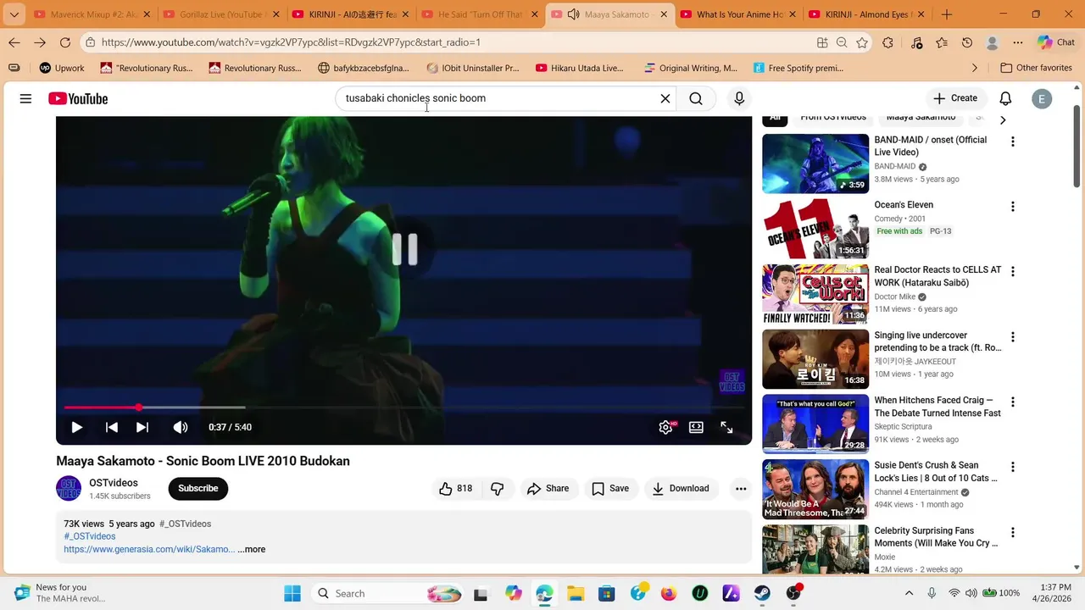Viewport: 1085px width, 610px height.
Task: Go to the YouTube home logo
Action: click(78, 99)
